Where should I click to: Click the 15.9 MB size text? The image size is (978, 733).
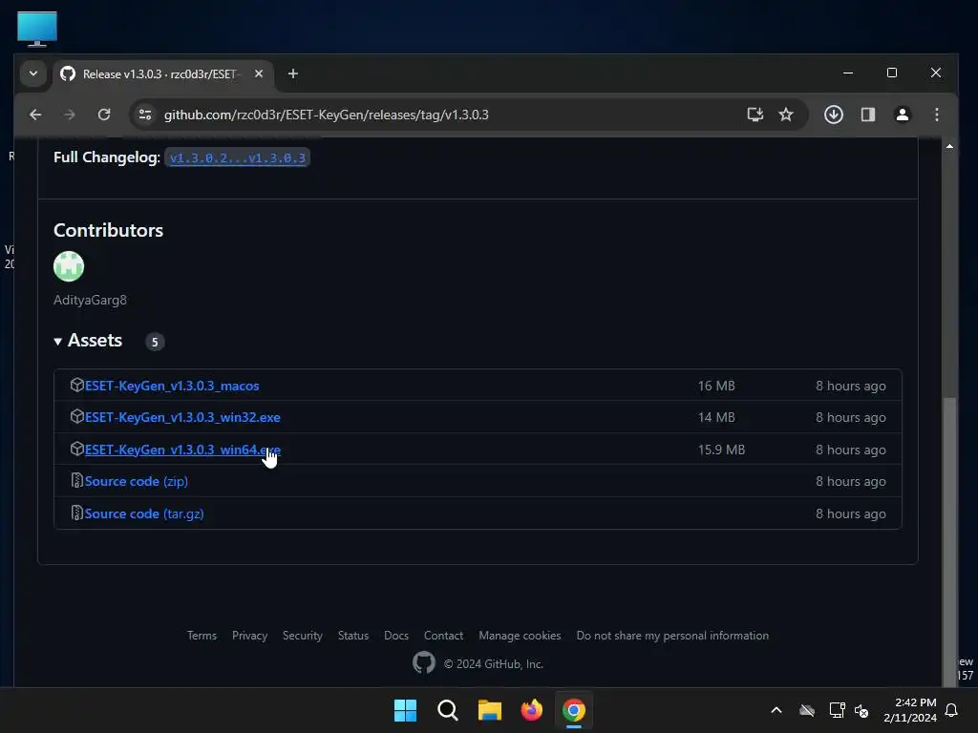click(x=721, y=450)
